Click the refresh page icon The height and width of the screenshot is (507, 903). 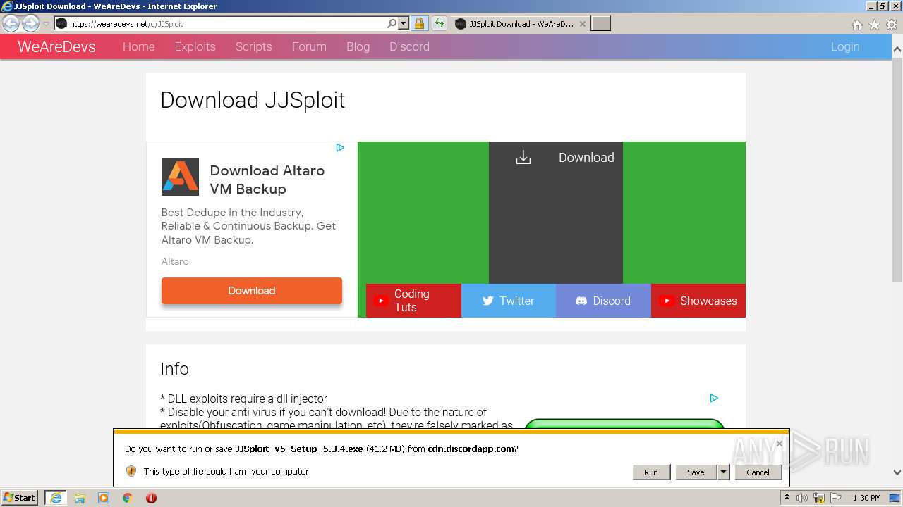(440, 23)
